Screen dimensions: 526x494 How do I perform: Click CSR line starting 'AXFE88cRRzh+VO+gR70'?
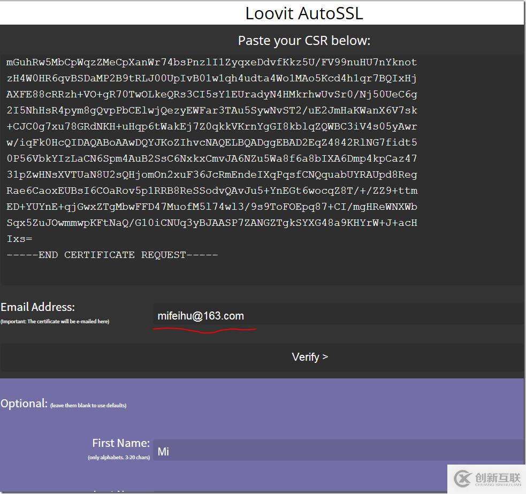point(212,94)
